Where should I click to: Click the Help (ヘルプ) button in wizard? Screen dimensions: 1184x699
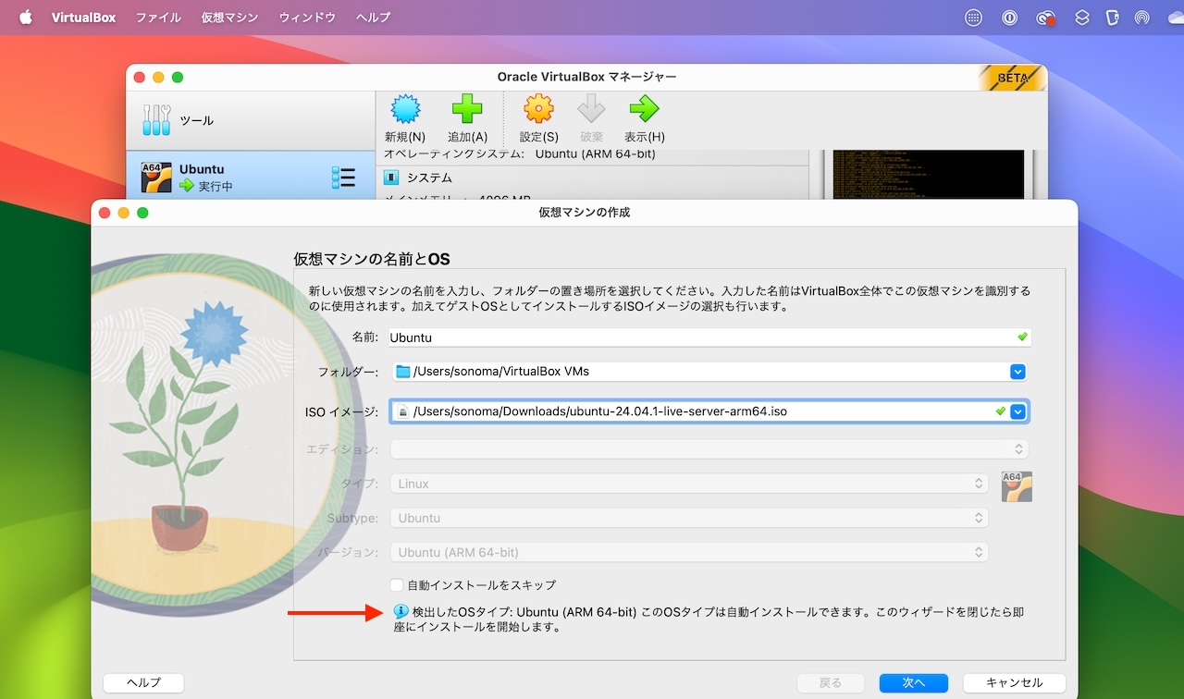coord(143,682)
